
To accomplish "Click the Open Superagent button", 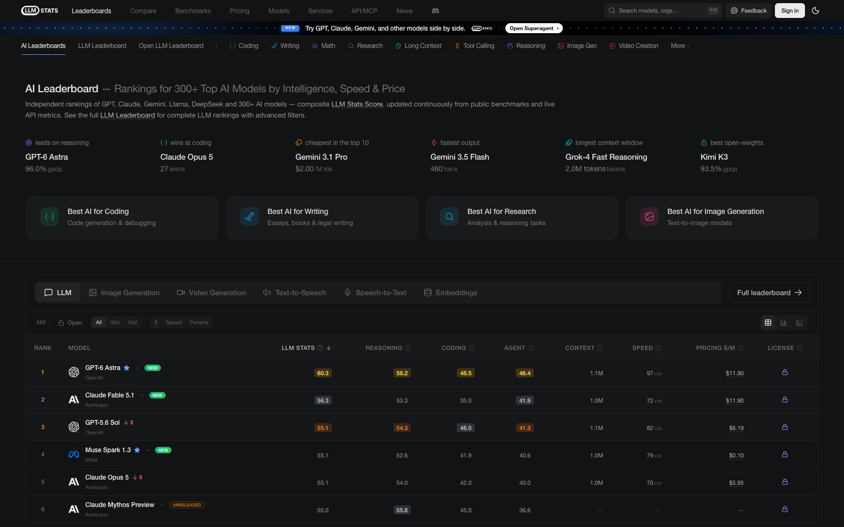I will (534, 28).
